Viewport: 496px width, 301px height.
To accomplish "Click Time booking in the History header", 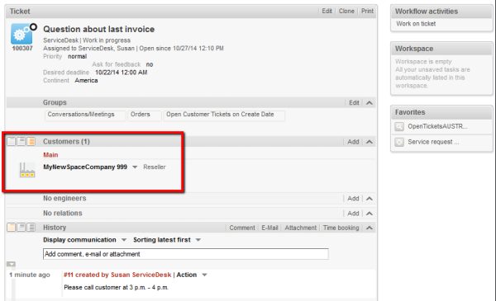I will click(341, 228).
